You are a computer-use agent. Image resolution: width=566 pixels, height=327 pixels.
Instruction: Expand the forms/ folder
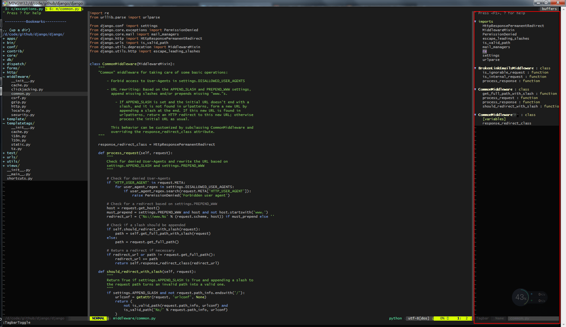click(11, 68)
